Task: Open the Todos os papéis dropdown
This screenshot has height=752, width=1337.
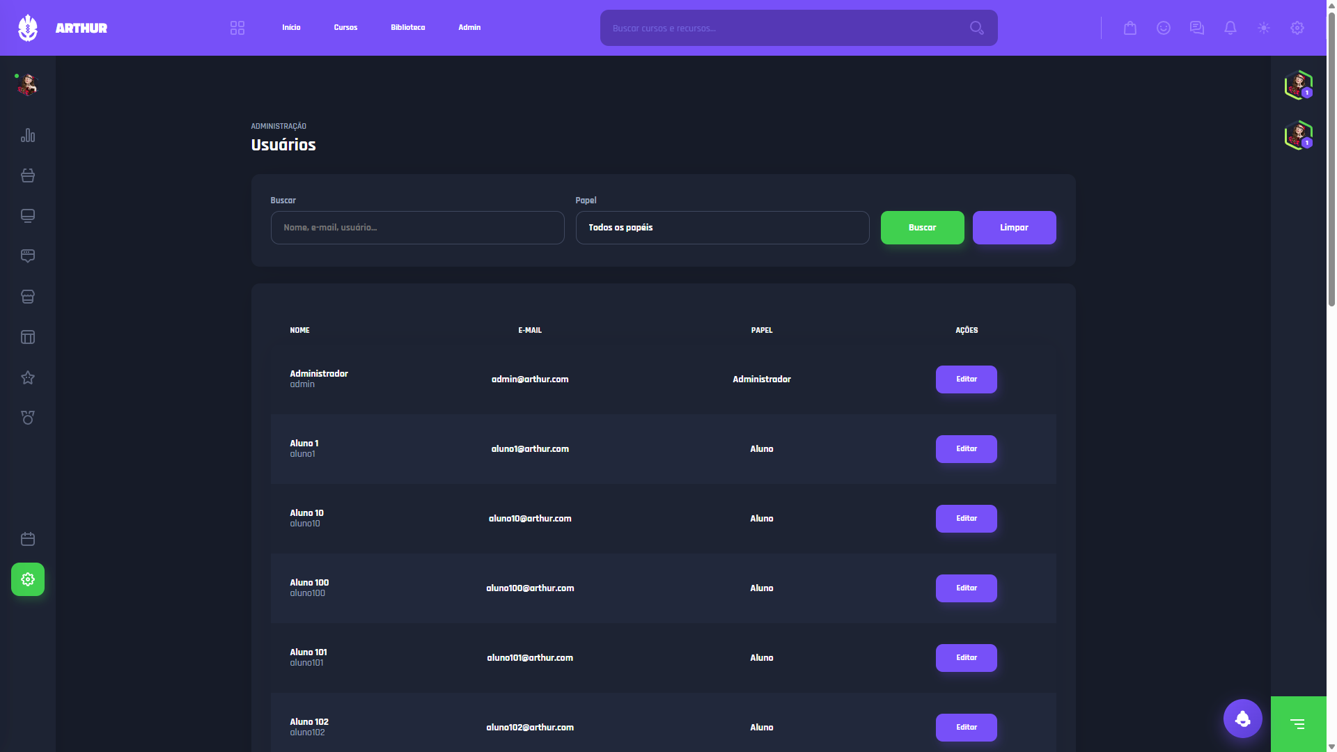Action: point(723,228)
